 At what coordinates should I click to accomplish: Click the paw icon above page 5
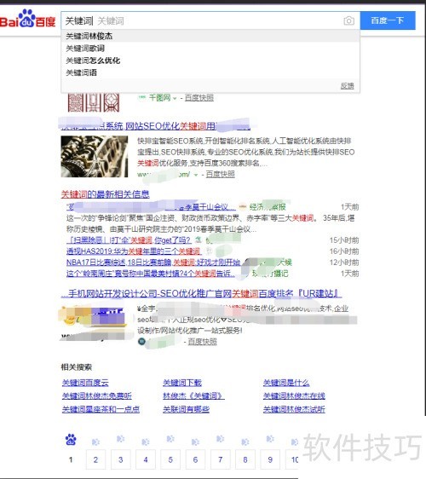click(x=170, y=439)
